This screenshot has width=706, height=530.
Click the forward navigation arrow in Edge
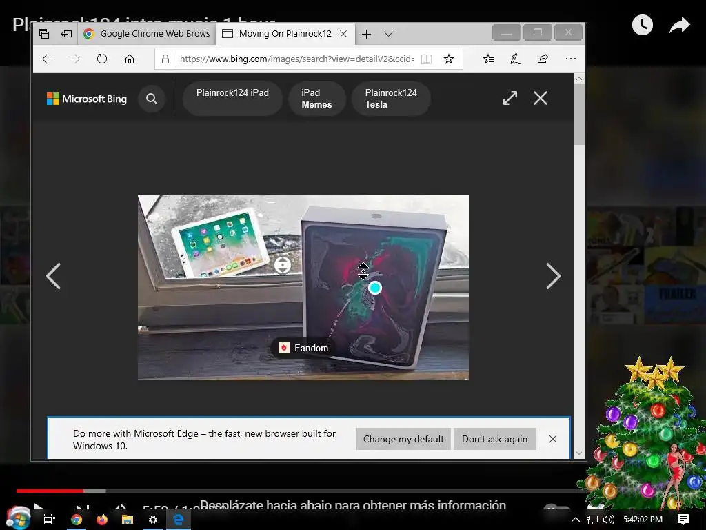[x=74, y=59]
